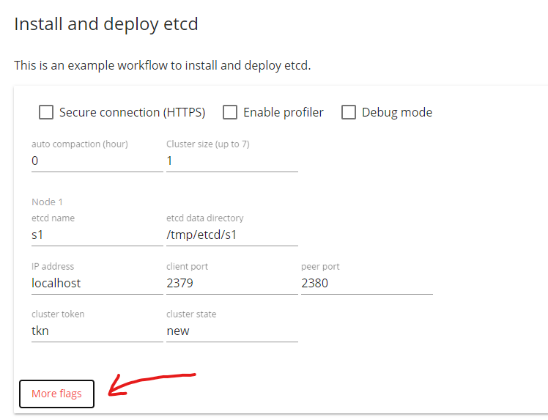Turn on the Debug mode checkbox
Viewport: 548px width, 420px height.
point(349,113)
